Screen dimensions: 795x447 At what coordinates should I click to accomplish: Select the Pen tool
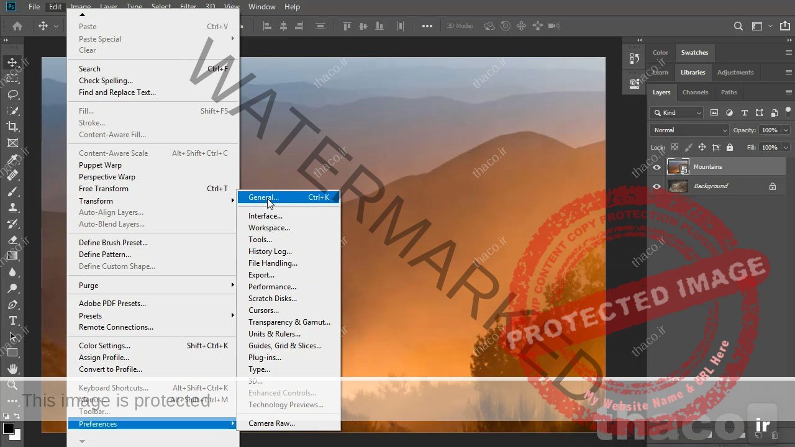12,304
